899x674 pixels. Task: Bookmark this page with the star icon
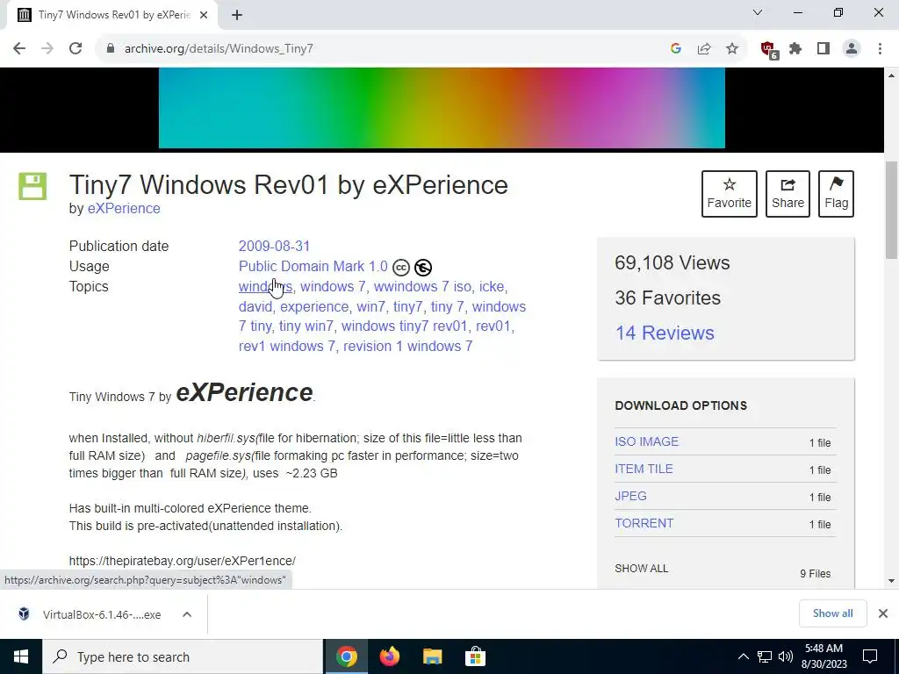[732, 49]
